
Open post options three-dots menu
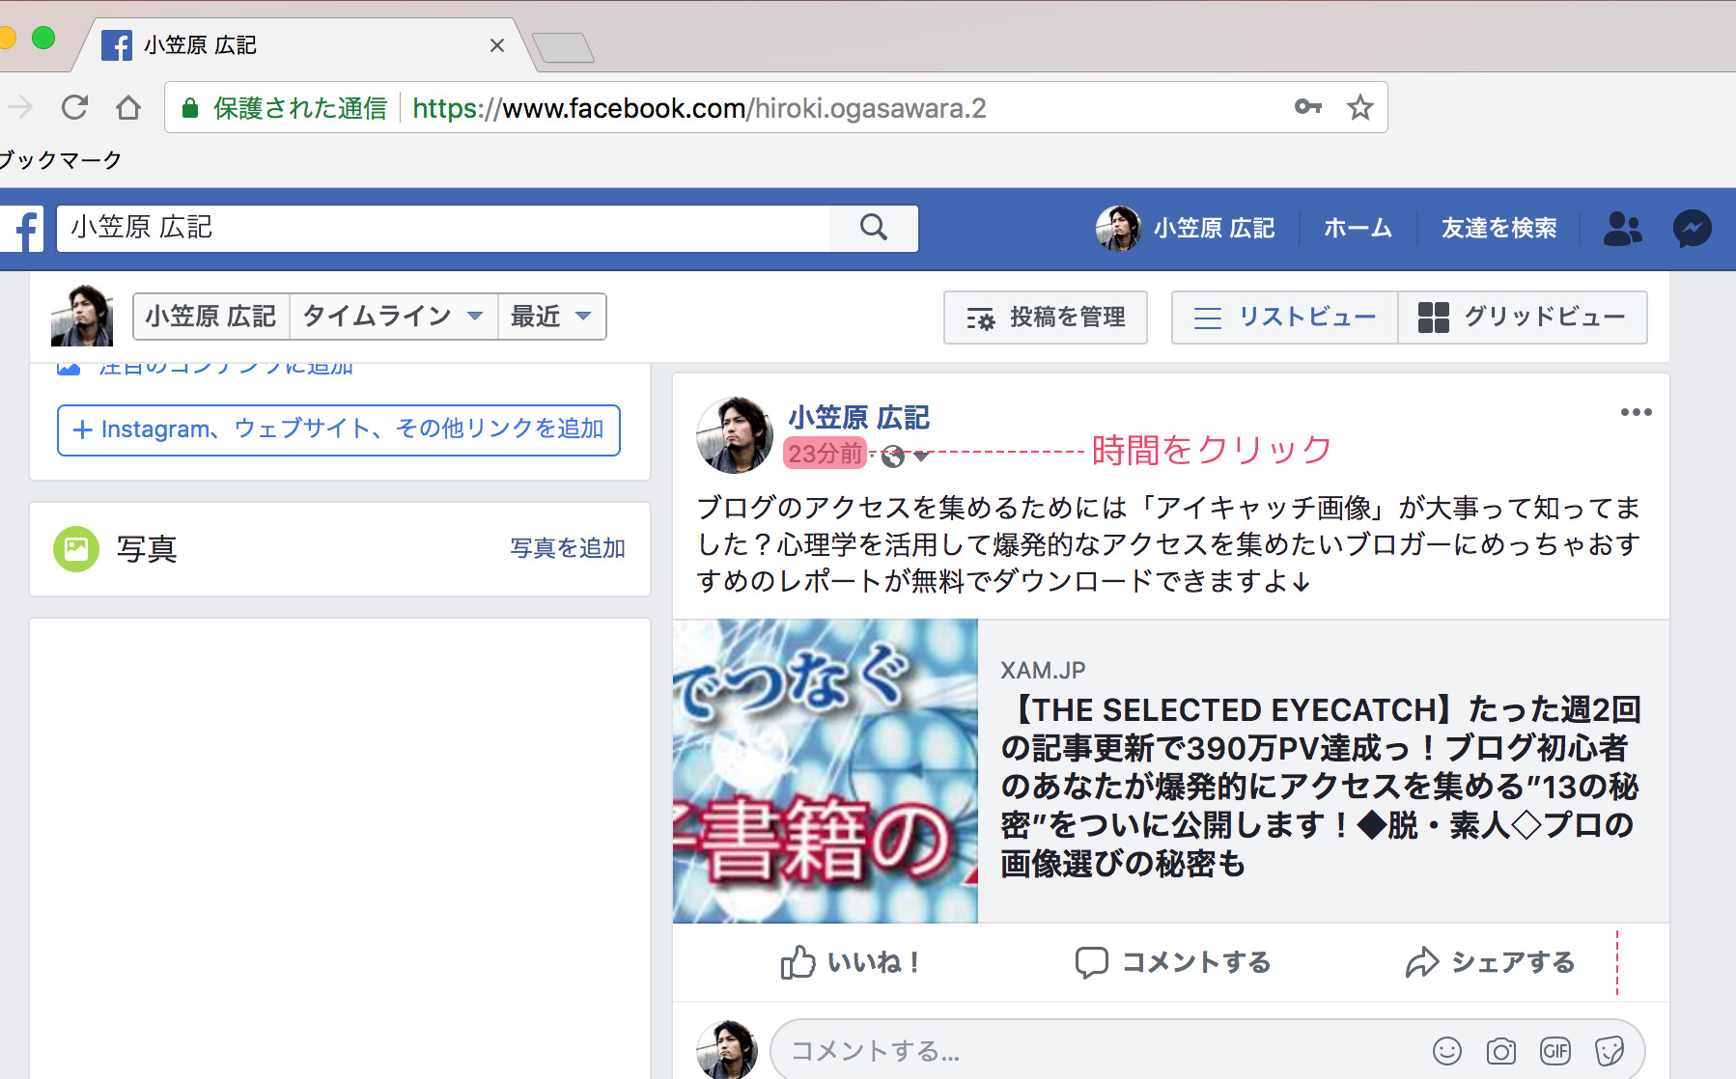[x=1636, y=412]
